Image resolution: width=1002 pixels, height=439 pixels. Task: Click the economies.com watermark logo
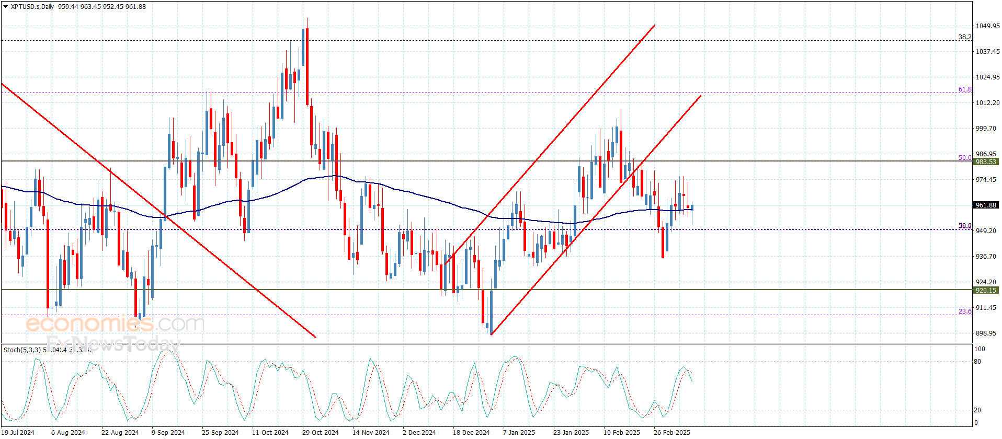coord(115,324)
